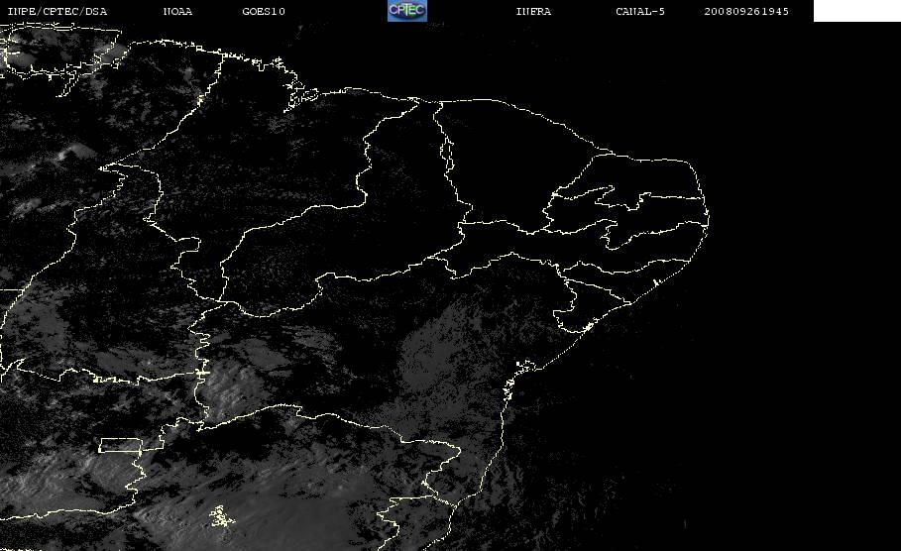Click the 200809261945 timestamp text
901x551 pixels.
[x=746, y=11]
